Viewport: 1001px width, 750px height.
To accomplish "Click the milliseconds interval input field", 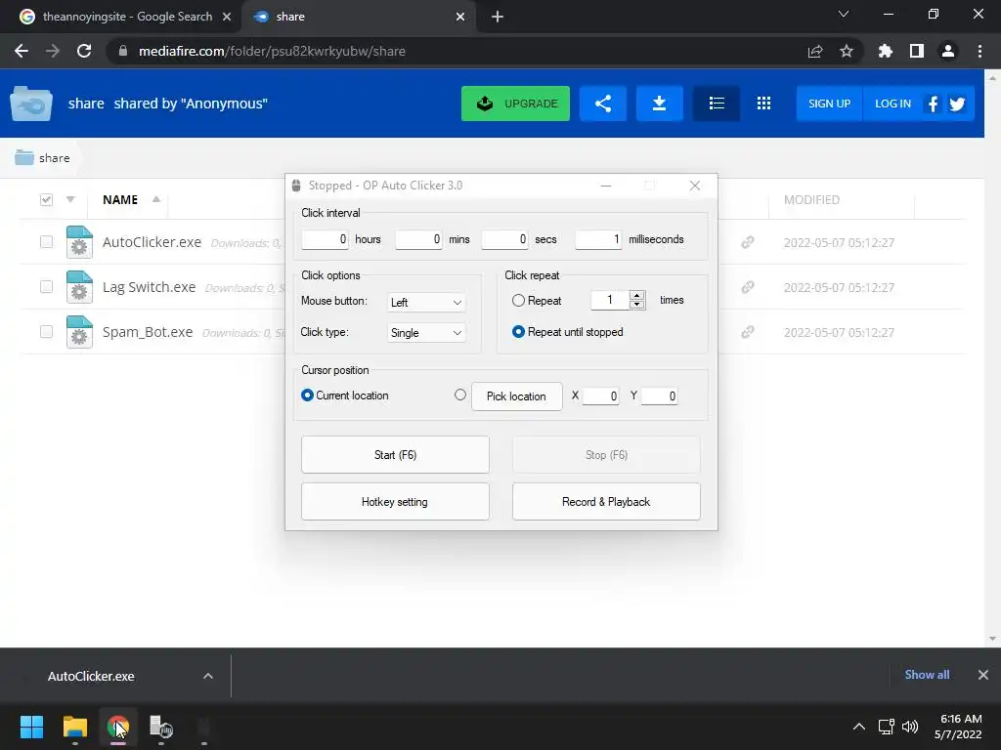I will (x=598, y=239).
